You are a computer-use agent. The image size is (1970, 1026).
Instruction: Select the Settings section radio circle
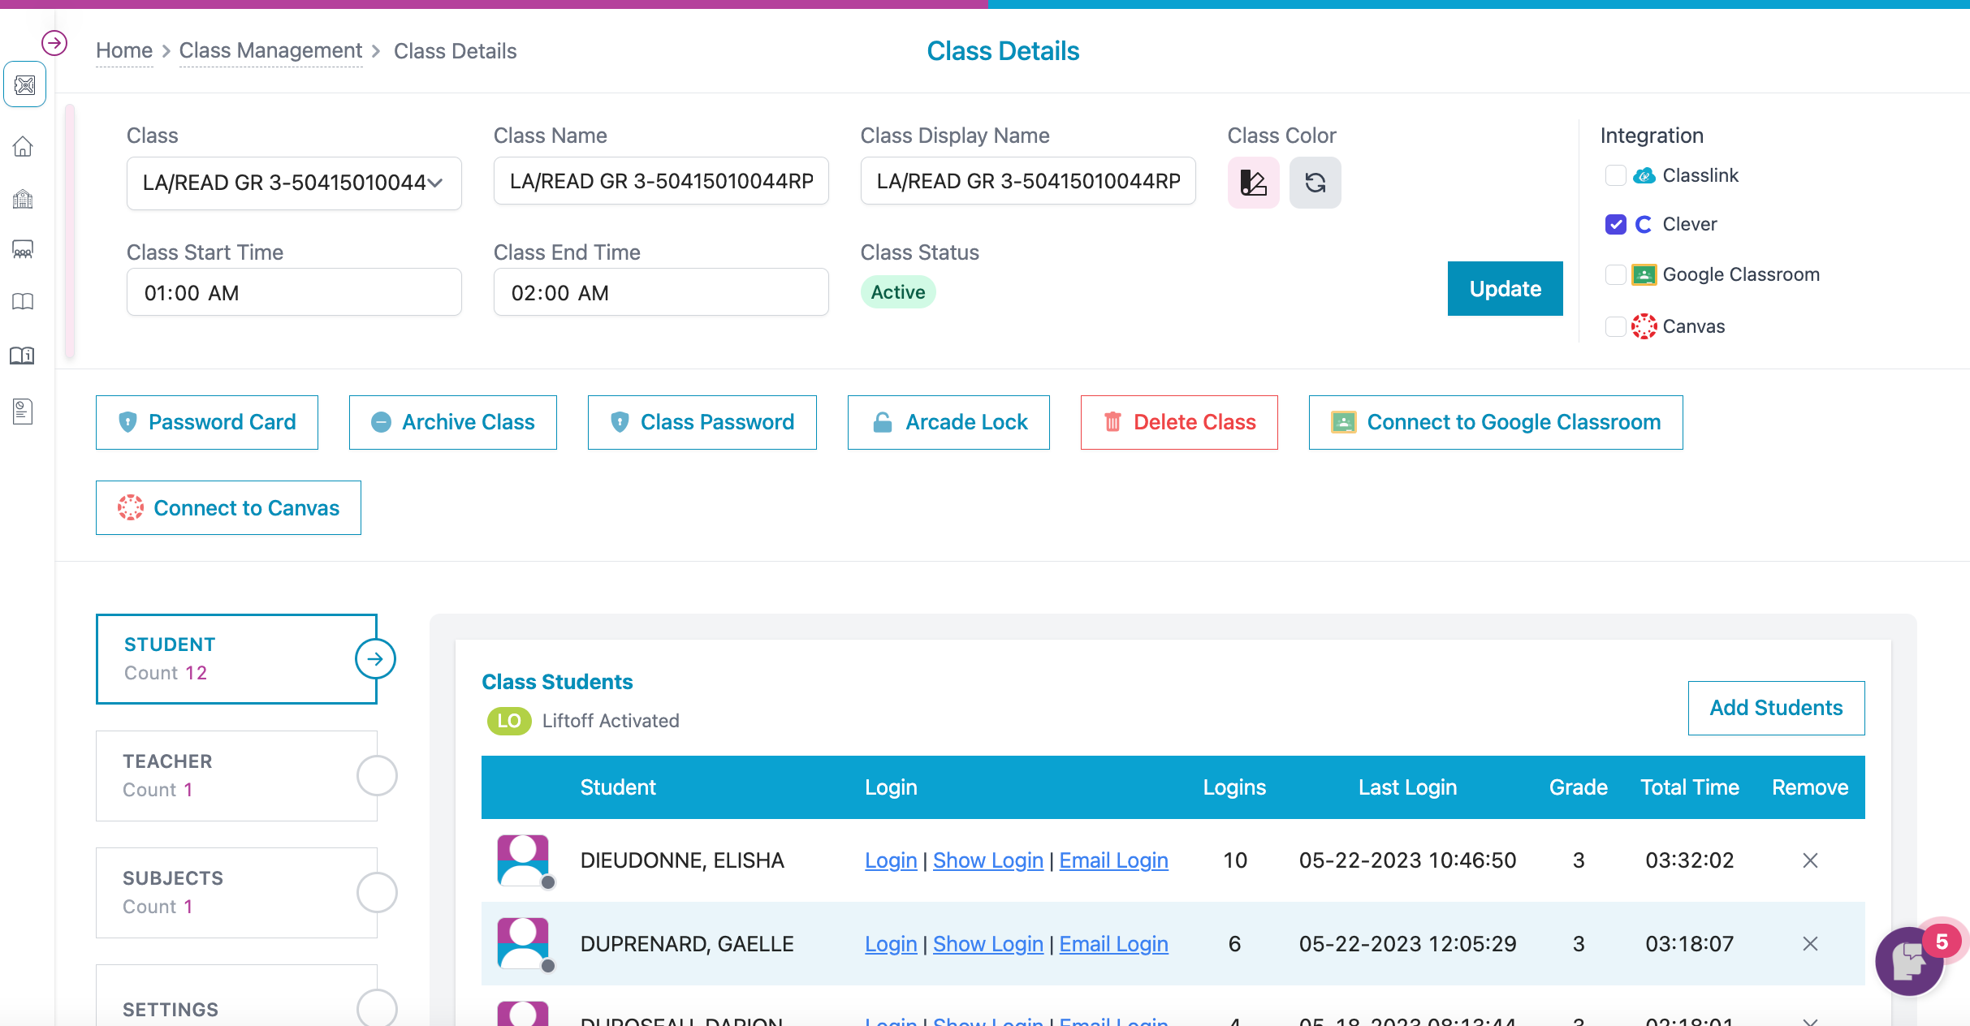(x=377, y=1008)
